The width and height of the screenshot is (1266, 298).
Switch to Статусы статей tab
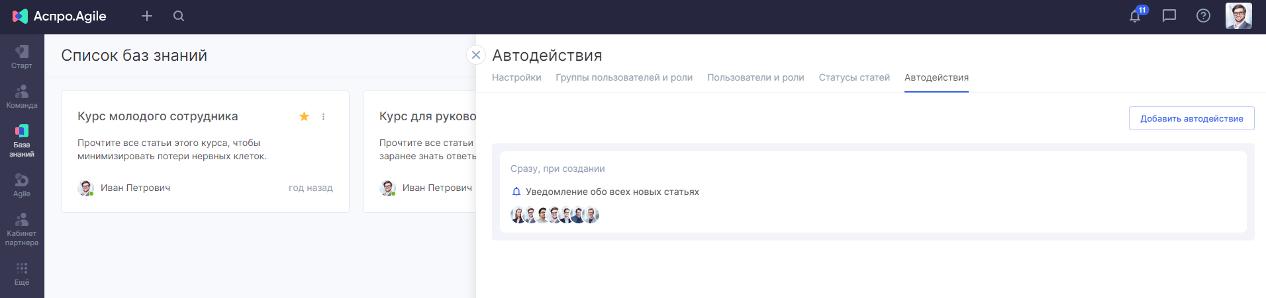pos(854,77)
